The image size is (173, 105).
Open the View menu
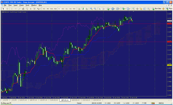coord(10,5)
